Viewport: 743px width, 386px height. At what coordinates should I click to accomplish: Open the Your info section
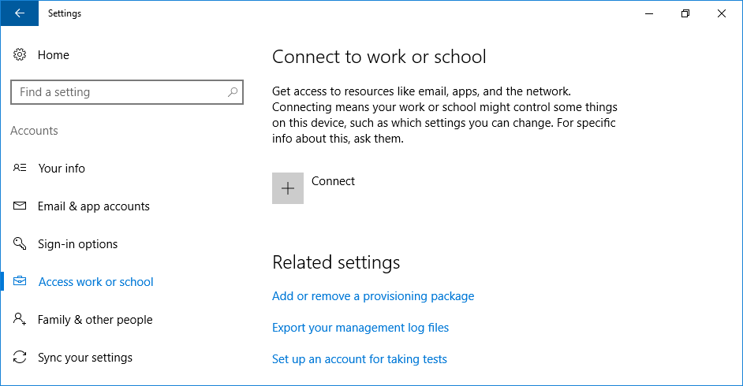pos(62,169)
